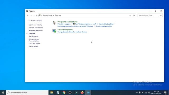The height and width of the screenshot is (95, 169).
Task: Maximize the Programs window
Action: (x=156, y=11)
